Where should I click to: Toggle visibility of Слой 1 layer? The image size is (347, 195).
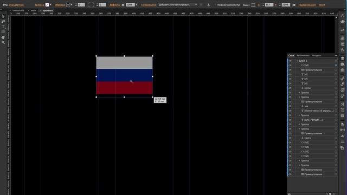pyautogui.click(x=290, y=61)
